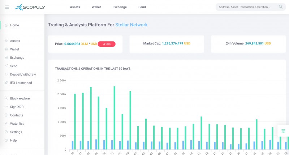This screenshot has height=155, width=289.
Task: Click the red -4.93% price change badge
Action: click(107, 44)
